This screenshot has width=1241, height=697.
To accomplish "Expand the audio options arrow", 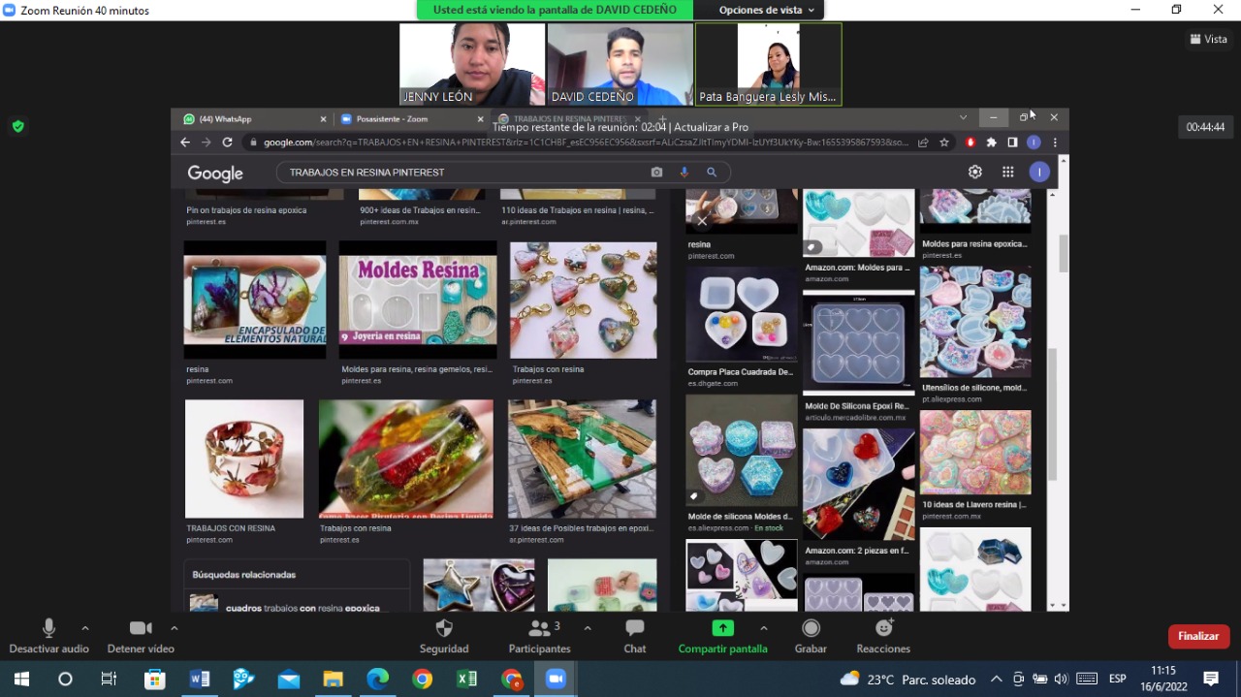I will [85, 628].
